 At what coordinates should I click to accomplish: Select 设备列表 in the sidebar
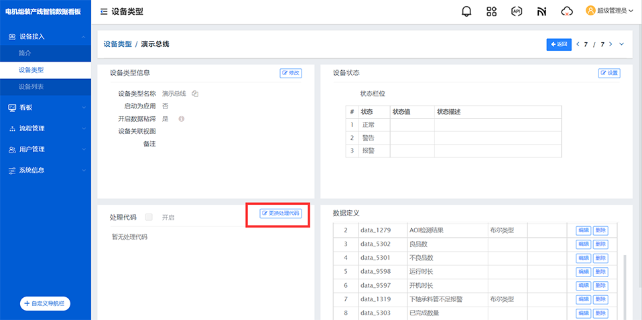pyautogui.click(x=31, y=86)
